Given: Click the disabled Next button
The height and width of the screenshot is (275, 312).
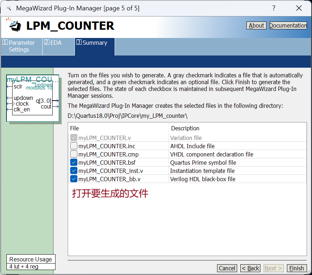Looking at the screenshot, I should [x=273, y=268].
